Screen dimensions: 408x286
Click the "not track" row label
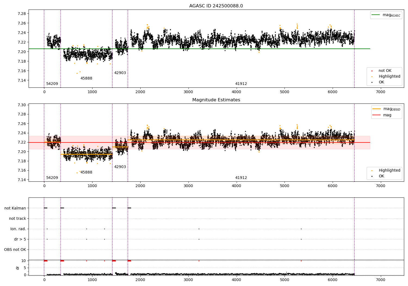[x=17, y=218]
